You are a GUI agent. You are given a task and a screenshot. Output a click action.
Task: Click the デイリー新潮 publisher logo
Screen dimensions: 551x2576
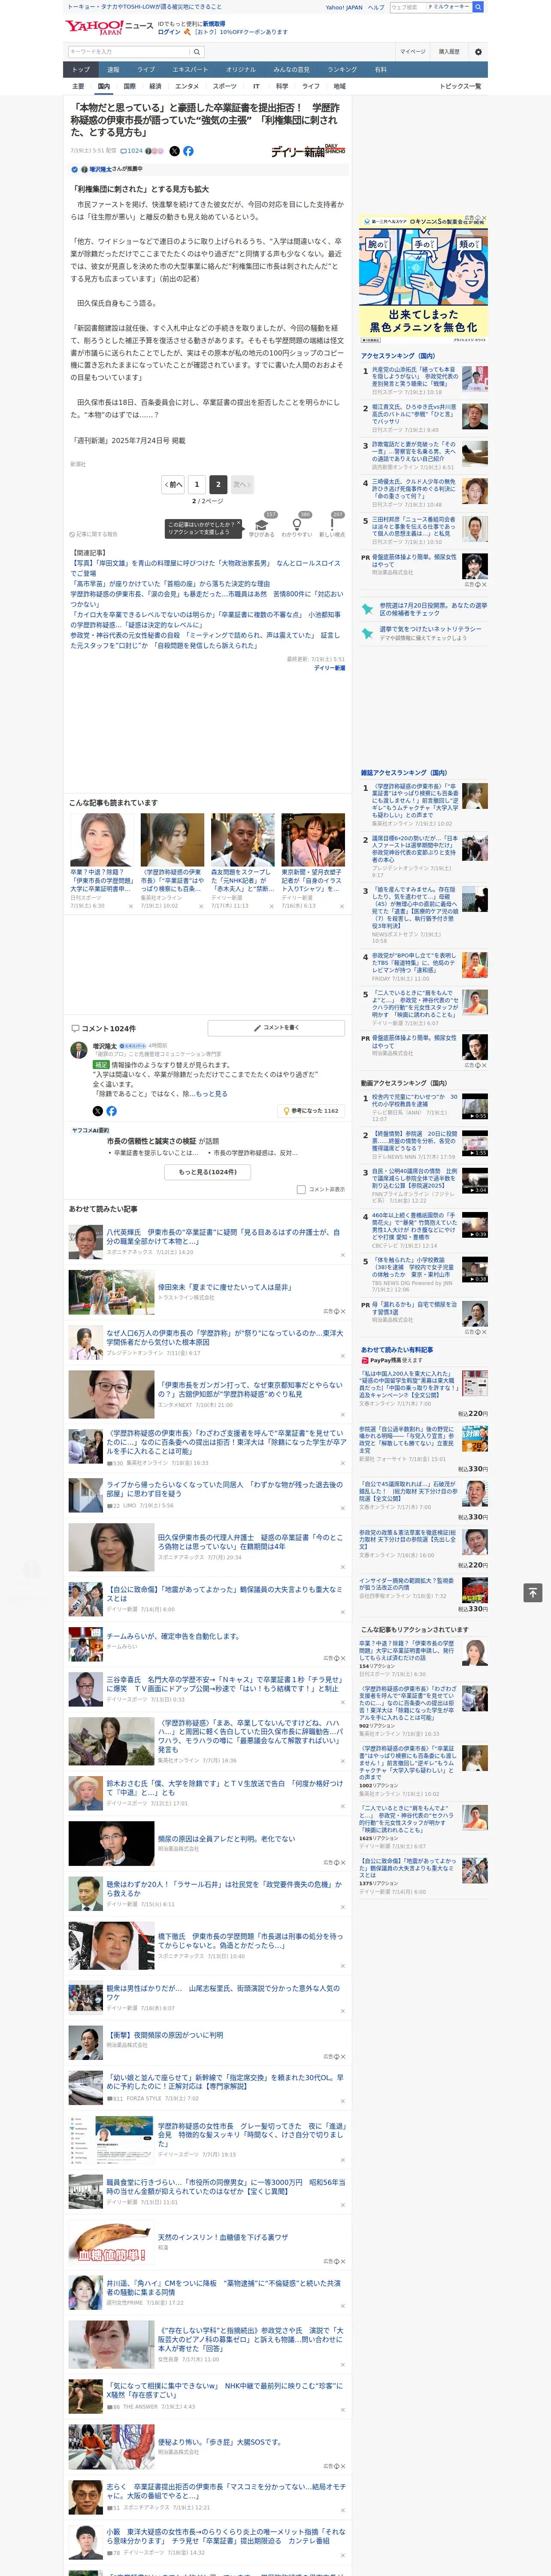tap(308, 151)
